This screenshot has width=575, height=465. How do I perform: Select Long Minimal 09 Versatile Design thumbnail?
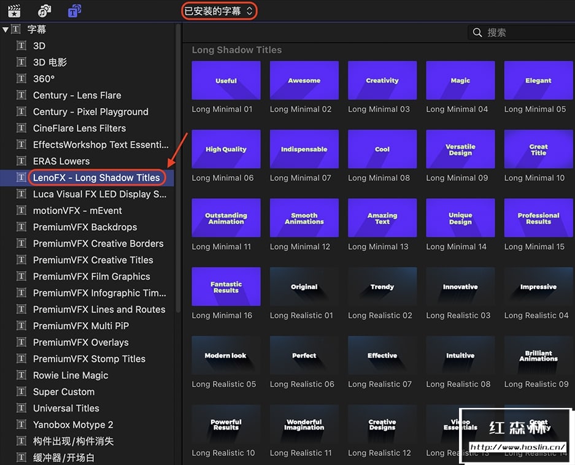(460, 149)
